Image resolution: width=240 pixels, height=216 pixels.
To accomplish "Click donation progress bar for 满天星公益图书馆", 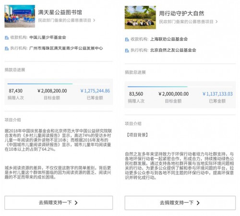I will pyautogui.click(x=59, y=84).
